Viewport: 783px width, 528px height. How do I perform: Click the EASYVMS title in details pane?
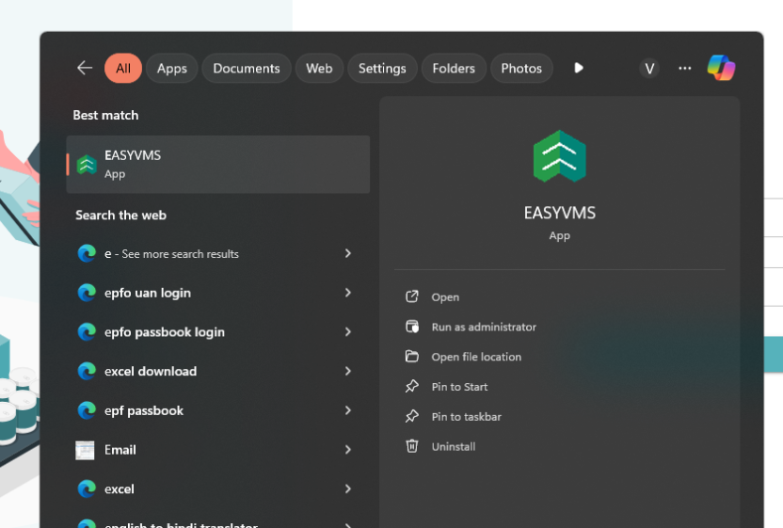(x=559, y=214)
